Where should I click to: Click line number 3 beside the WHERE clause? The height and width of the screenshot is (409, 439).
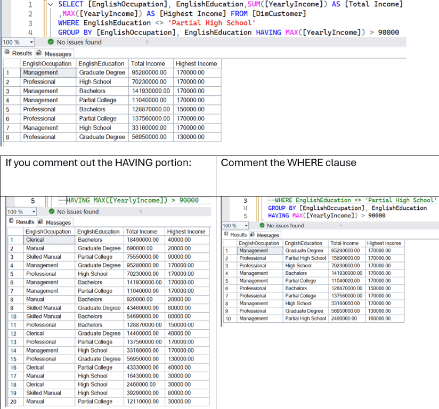[29, 23]
